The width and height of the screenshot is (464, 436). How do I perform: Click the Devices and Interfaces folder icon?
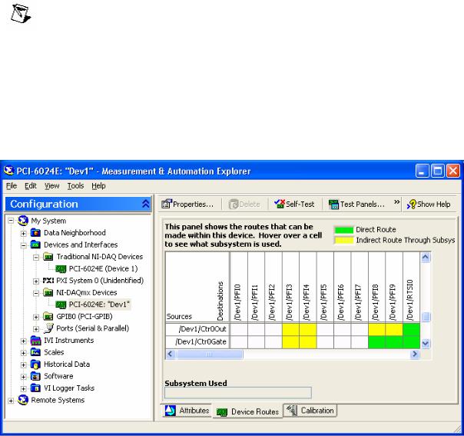coord(35,245)
